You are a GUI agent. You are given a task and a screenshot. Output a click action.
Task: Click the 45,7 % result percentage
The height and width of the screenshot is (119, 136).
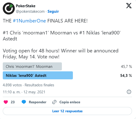(126, 67)
